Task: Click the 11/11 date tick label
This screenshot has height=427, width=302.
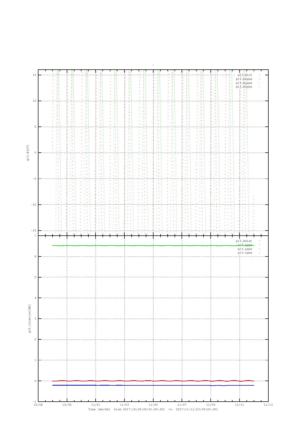Action: [240, 405]
